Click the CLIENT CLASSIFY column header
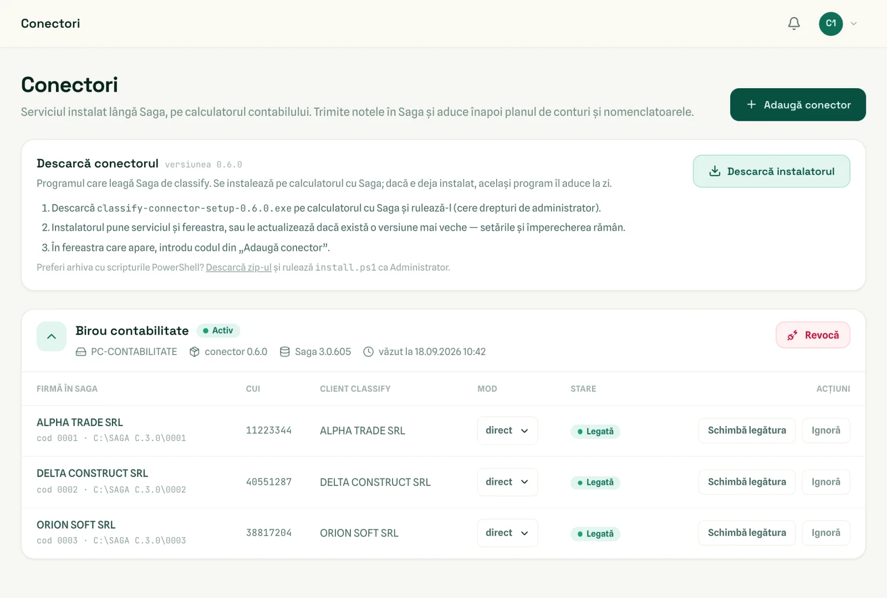The width and height of the screenshot is (887, 598). pyautogui.click(x=355, y=389)
